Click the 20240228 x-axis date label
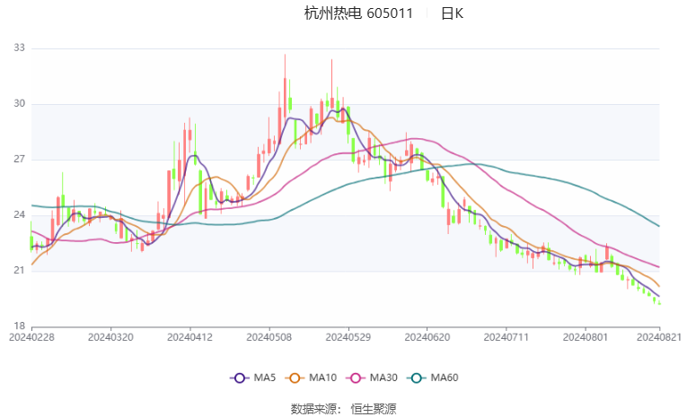Viewport: 687px width, 417px height. [x=31, y=338]
